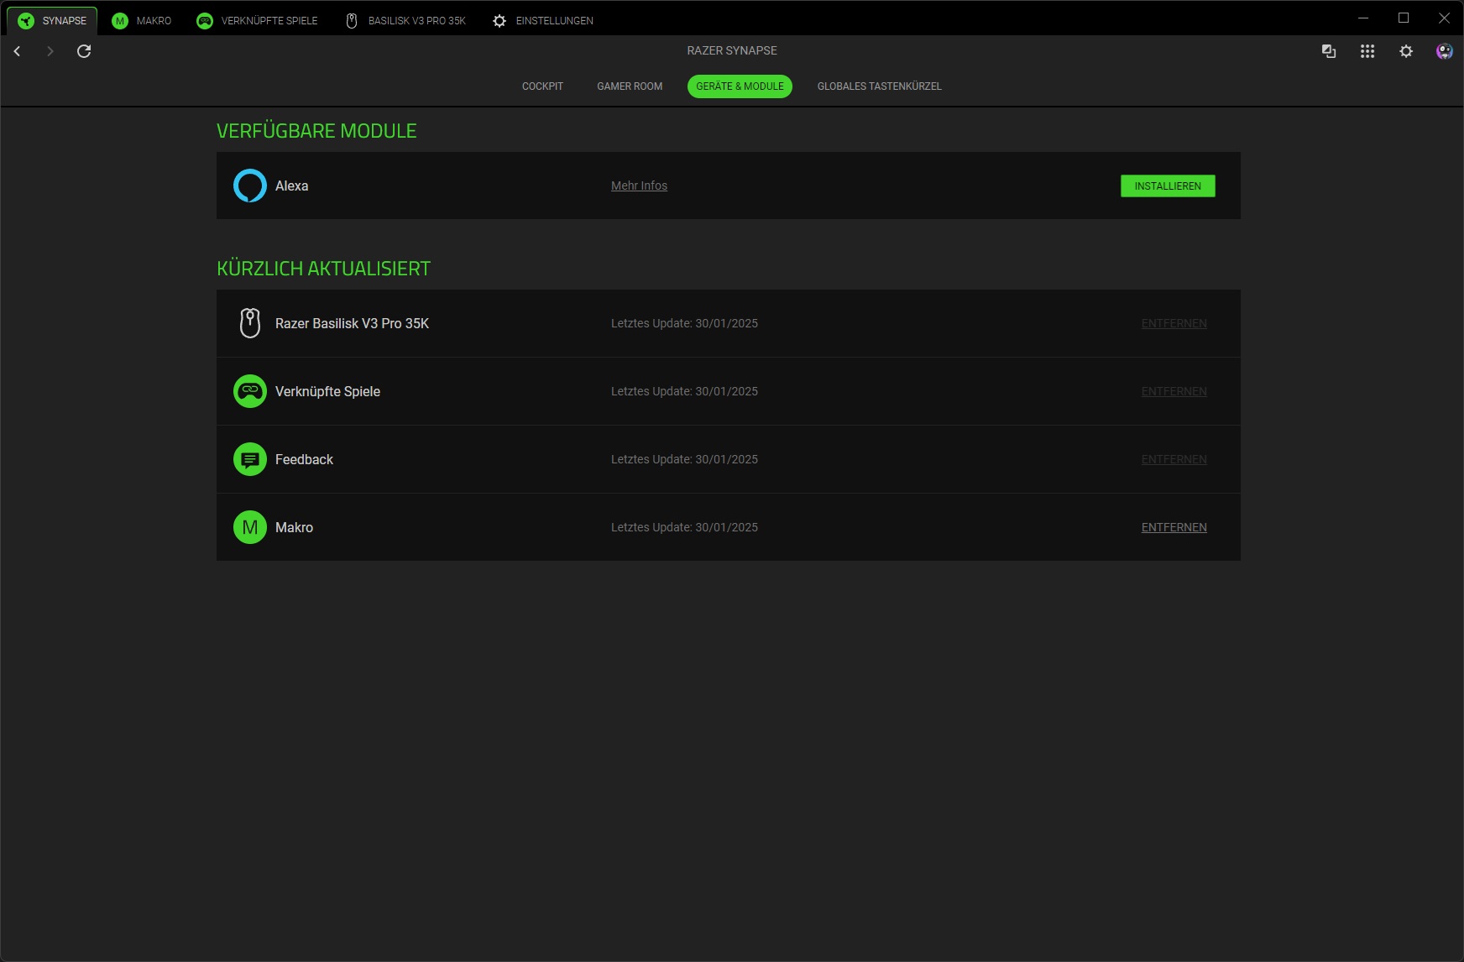The height and width of the screenshot is (962, 1464).
Task: Click the green Makro module icon
Action: point(249,527)
